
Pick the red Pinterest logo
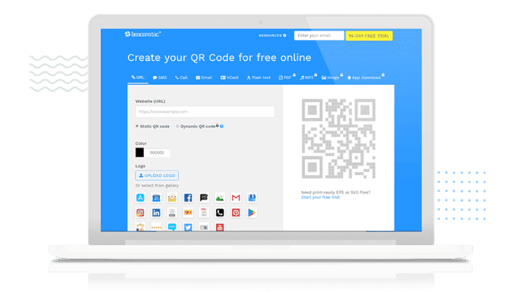pyautogui.click(x=236, y=213)
